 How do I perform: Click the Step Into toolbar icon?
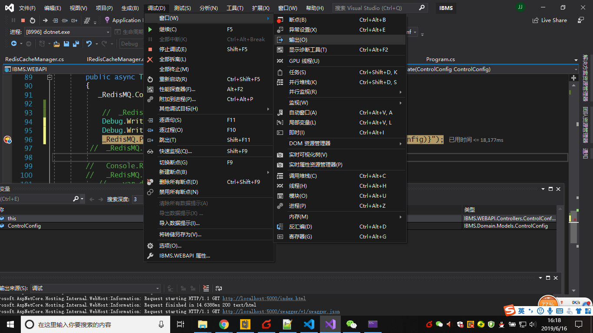[x=55, y=20]
